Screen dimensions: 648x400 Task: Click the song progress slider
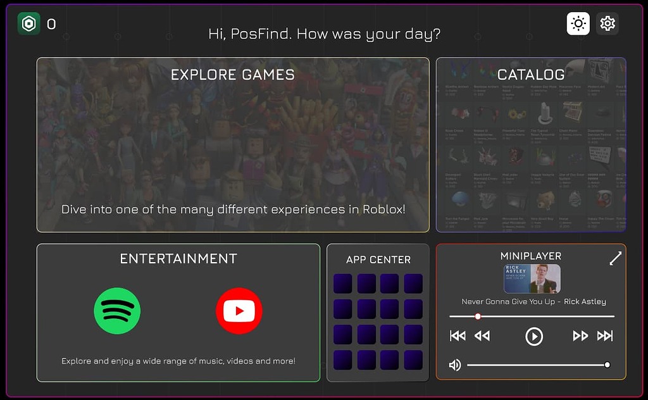point(477,316)
